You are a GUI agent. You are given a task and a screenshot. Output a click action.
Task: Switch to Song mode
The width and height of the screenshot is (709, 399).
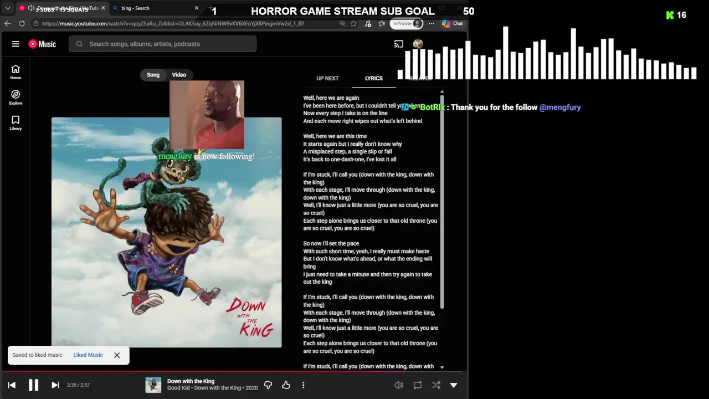(153, 75)
